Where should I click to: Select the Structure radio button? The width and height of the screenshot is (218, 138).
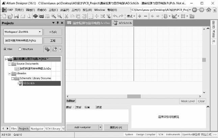pos(20,49)
